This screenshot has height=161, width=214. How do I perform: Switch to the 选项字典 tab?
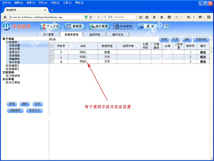click(95, 34)
